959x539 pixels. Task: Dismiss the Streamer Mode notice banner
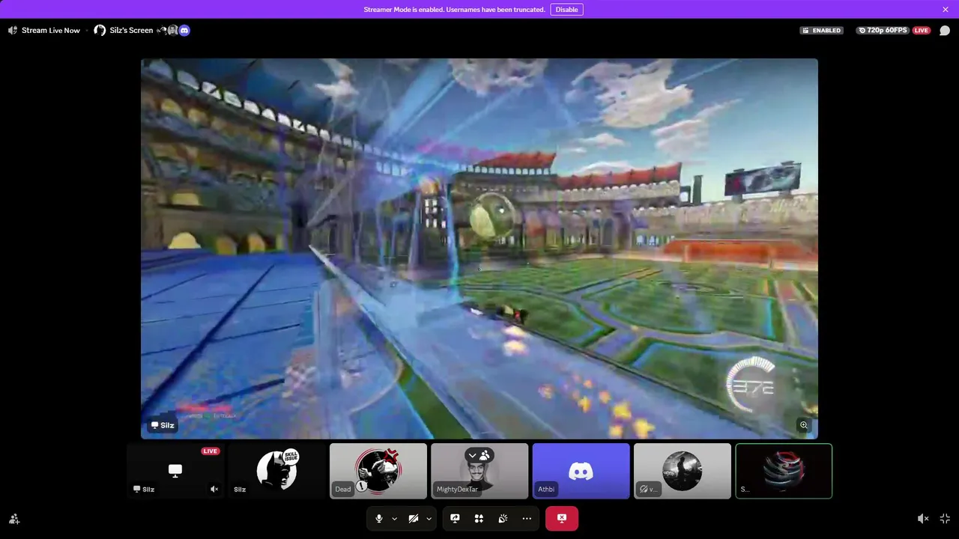(x=946, y=10)
